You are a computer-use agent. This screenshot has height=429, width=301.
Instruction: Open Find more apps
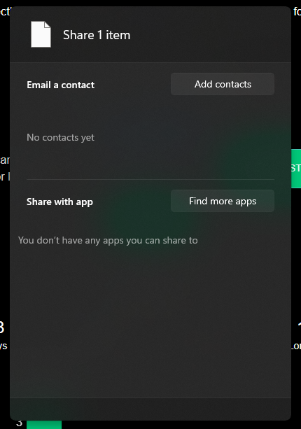(223, 201)
